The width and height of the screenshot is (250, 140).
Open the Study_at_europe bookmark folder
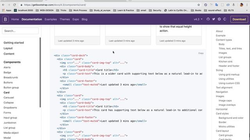[x=100, y=10]
